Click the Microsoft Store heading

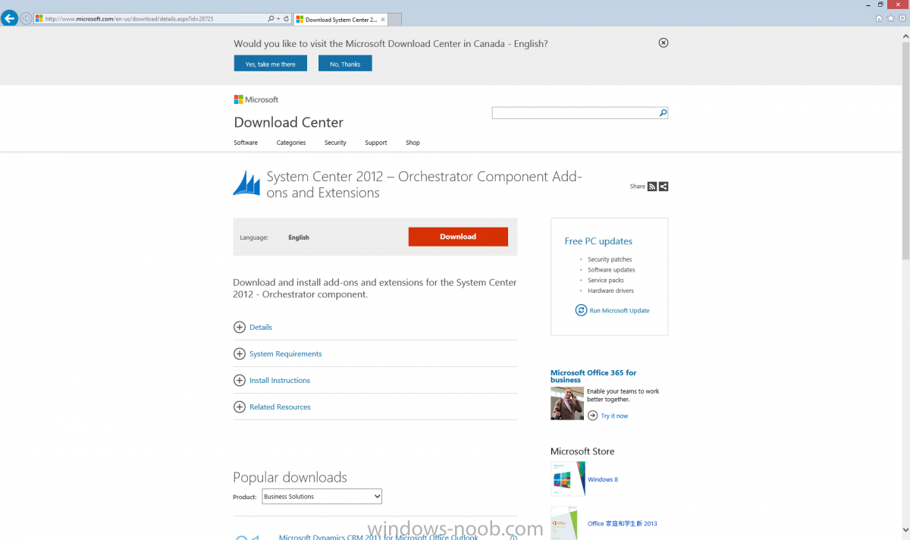click(582, 451)
